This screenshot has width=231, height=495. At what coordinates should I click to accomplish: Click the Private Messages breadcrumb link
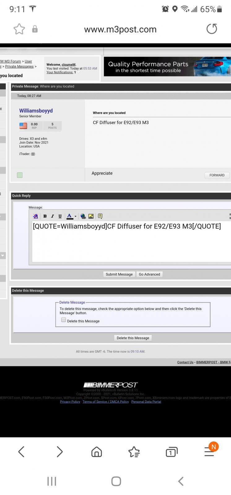19,66
